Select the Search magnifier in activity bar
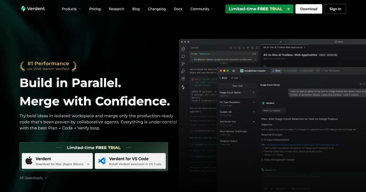Screen dimensions: 366x192 tap(183, 56)
